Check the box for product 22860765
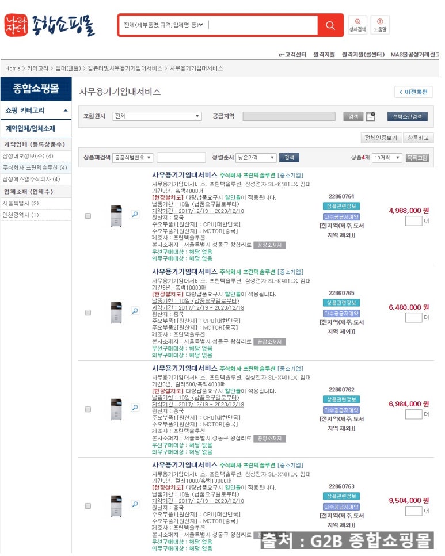The height and width of the screenshot is (556, 445). pyautogui.click(x=88, y=313)
